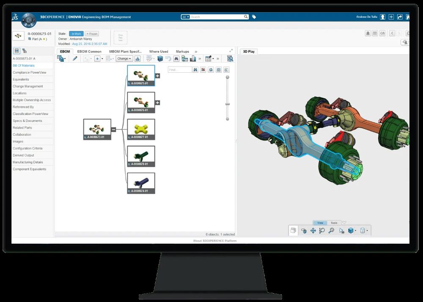Screen dimensions: 423x302
Task: Click the binoculars next to Find field
Action: 195,70
